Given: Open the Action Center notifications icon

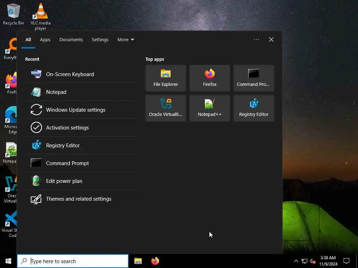Looking at the screenshot, I should point(346,261).
